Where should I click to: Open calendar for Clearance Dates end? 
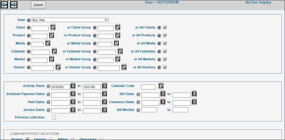(x=194, y=102)
